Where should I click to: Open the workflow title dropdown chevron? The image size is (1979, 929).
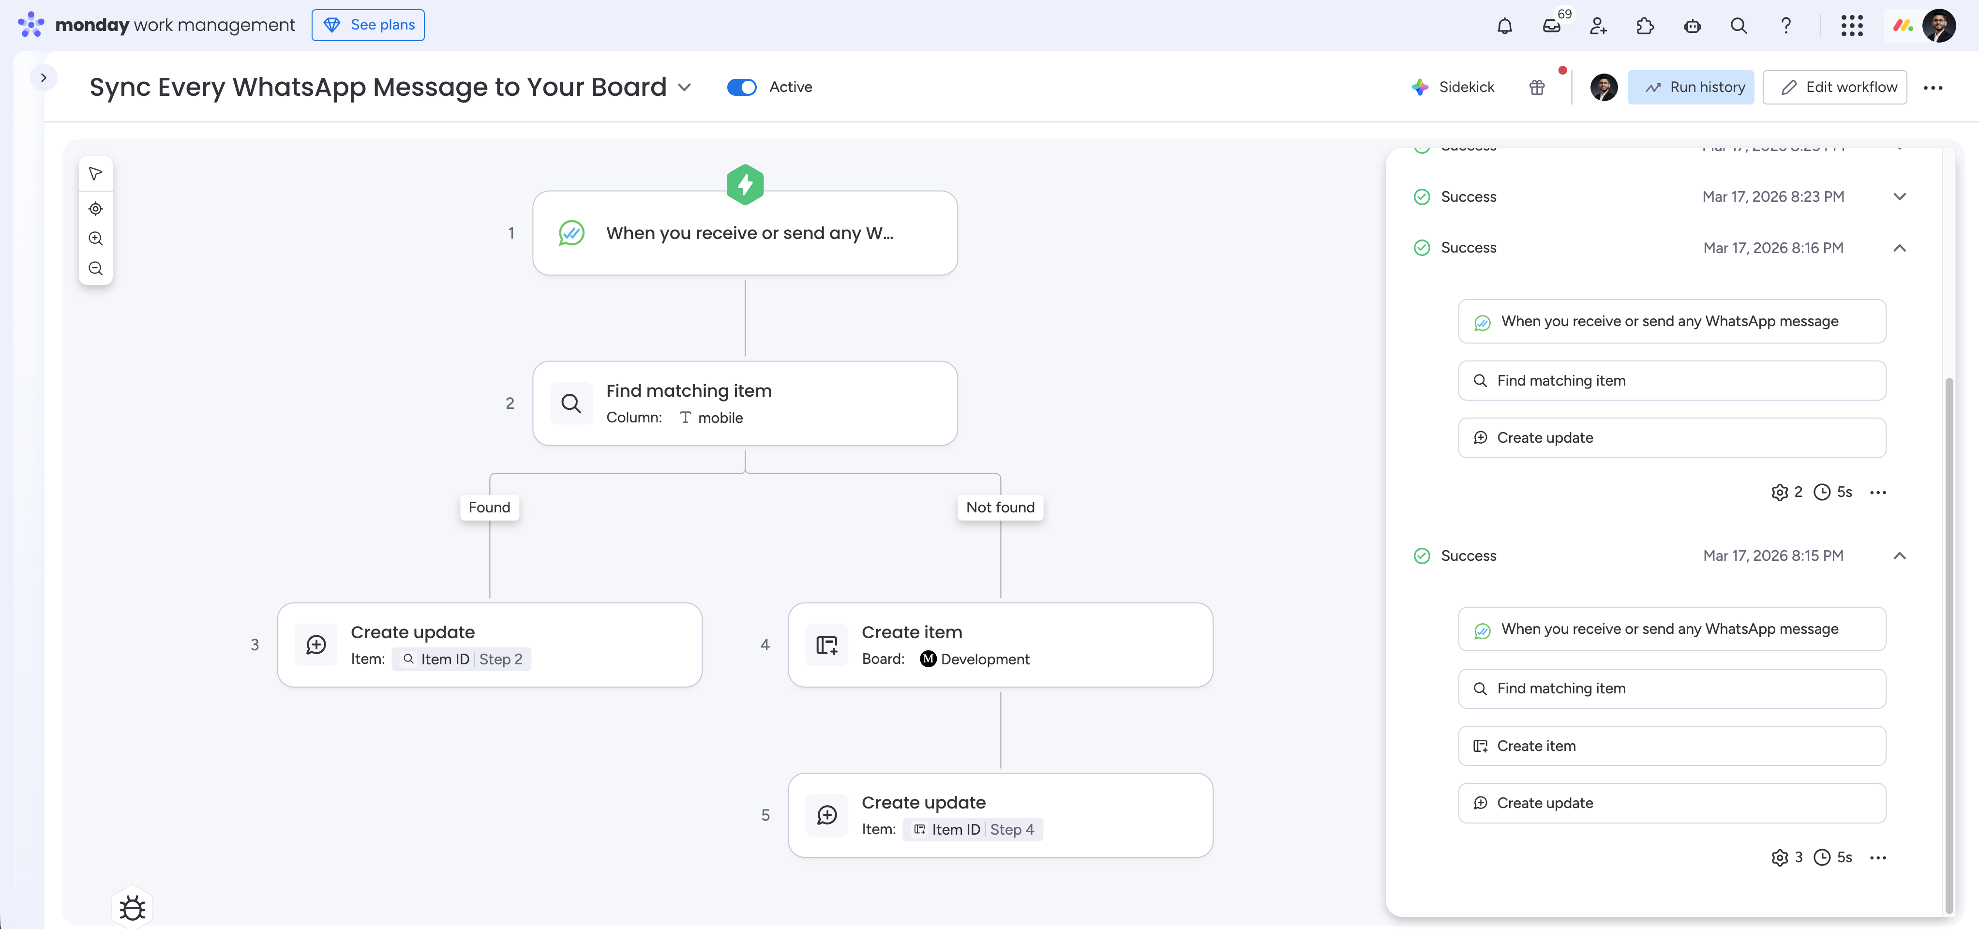coord(685,87)
